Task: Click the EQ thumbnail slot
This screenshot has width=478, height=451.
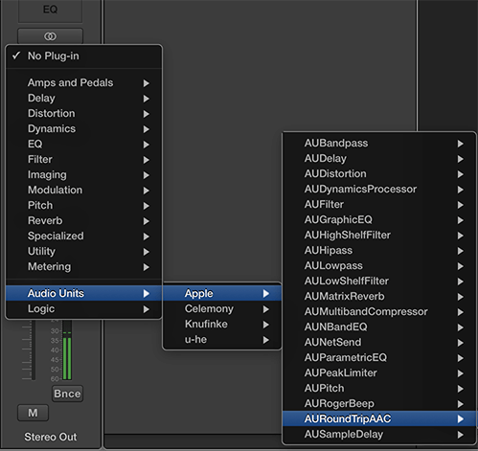Action: tap(50, 10)
